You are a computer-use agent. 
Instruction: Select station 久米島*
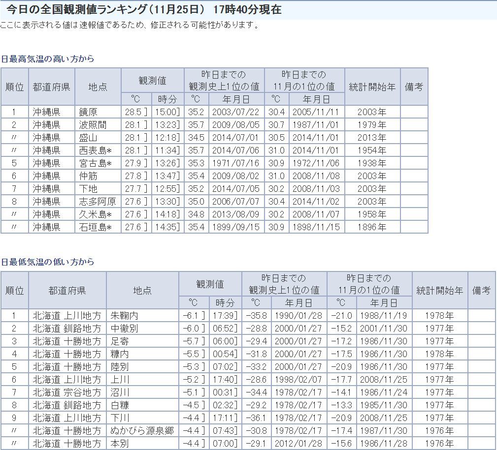click(96, 214)
